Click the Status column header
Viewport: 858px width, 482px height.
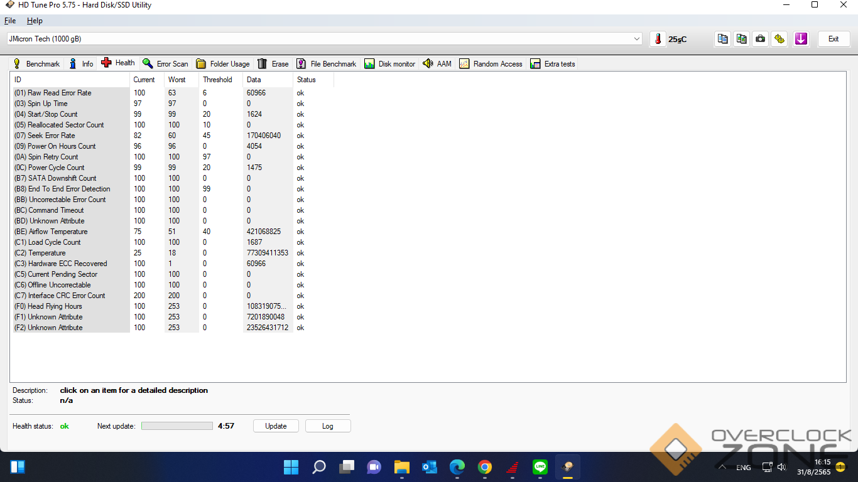tap(313, 80)
